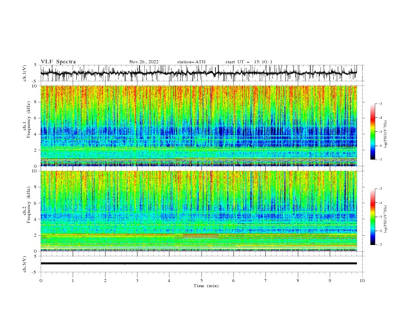Click the ch.2 color bar log(PSD) title

pyautogui.click(x=385, y=219)
